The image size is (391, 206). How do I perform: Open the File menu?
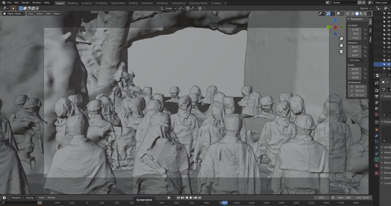coord(9,3)
